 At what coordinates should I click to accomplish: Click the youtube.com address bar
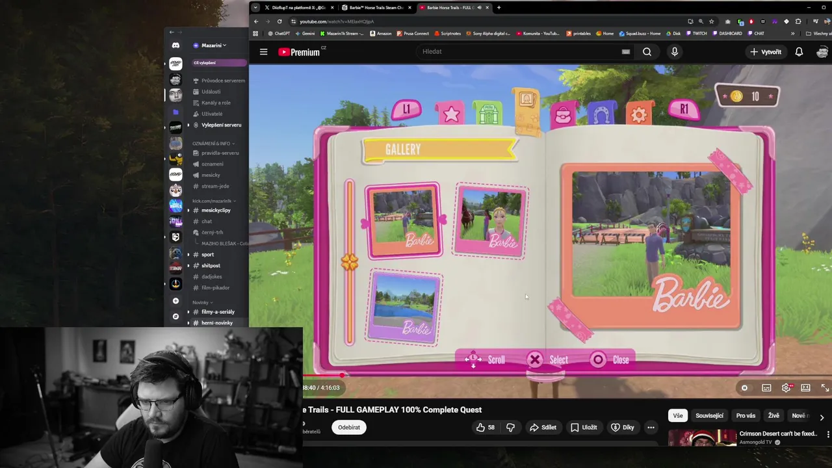(x=487, y=21)
